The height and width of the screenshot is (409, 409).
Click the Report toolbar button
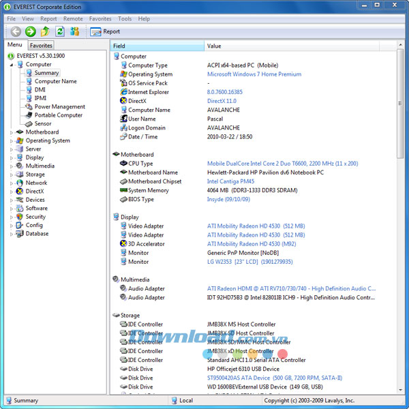(105, 31)
